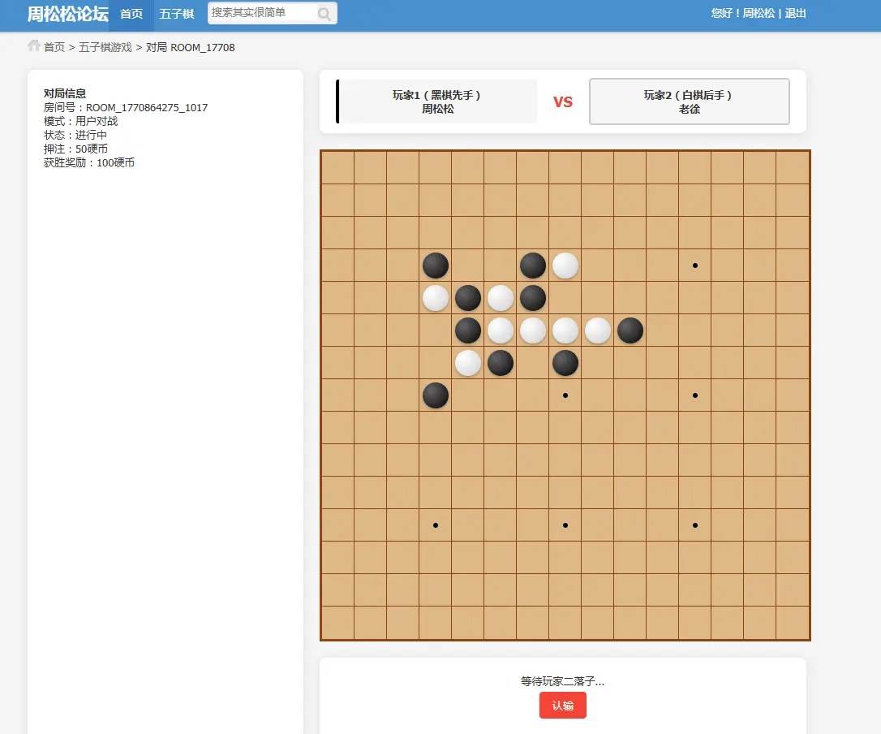881x734 pixels.
Task: Click the 五子棋游戏 breadcrumb link
Action: pyautogui.click(x=105, y=47)
